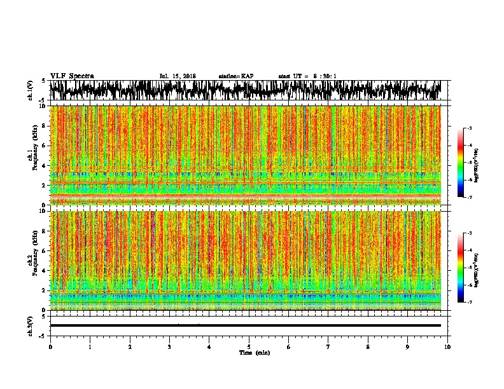Click the ch.2 "Frequency (kHz)" axis label

pos(35,253)
